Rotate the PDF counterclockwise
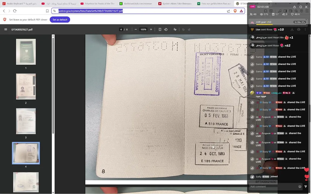This screenshot has width=311, height=194. click(x=166, y=29)
